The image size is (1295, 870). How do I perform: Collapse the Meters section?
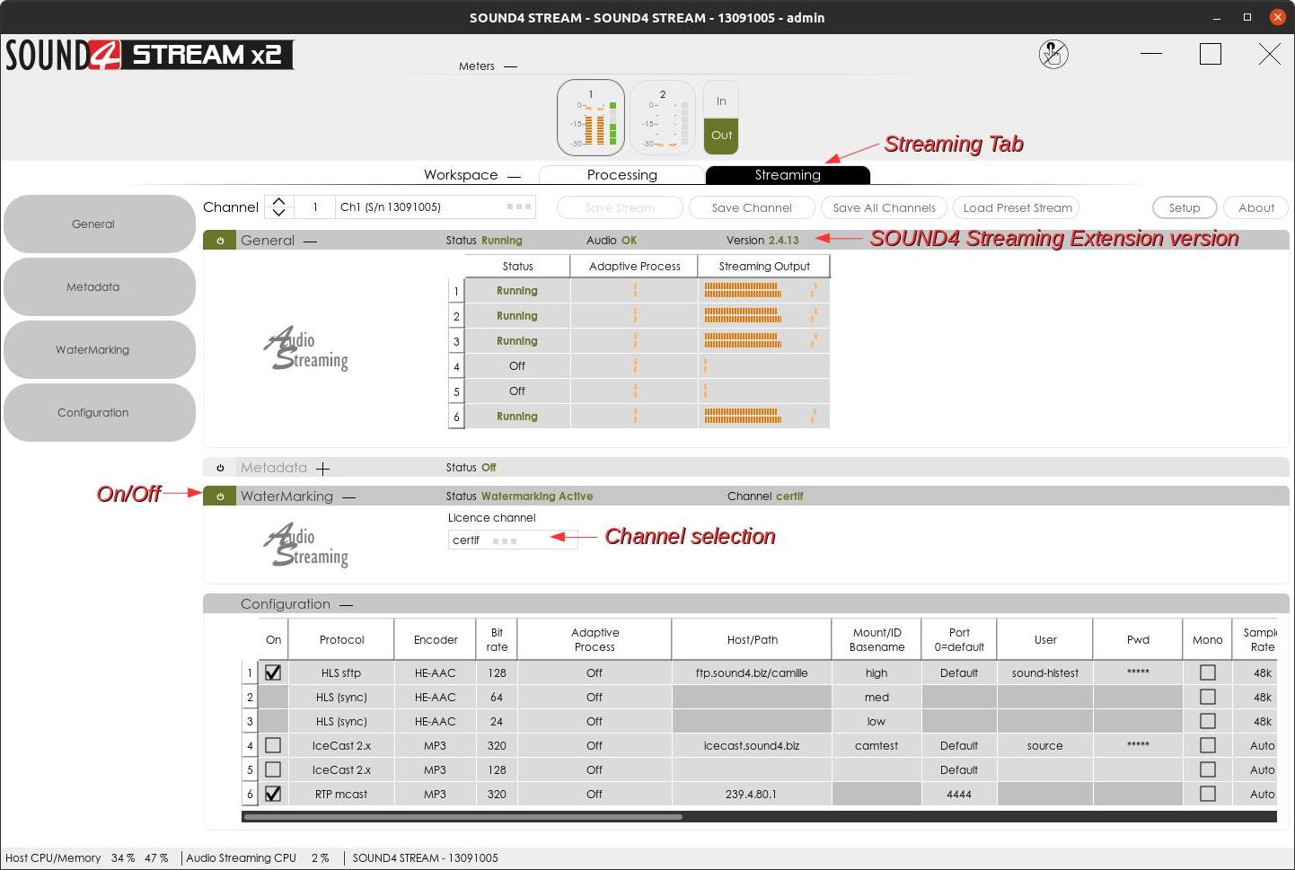(x=510, y=66)
